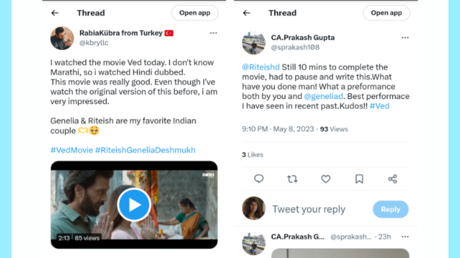460x258 pixels.
Task: Open more options on the 23h reply tweet
Action: (x=405, y=237)
